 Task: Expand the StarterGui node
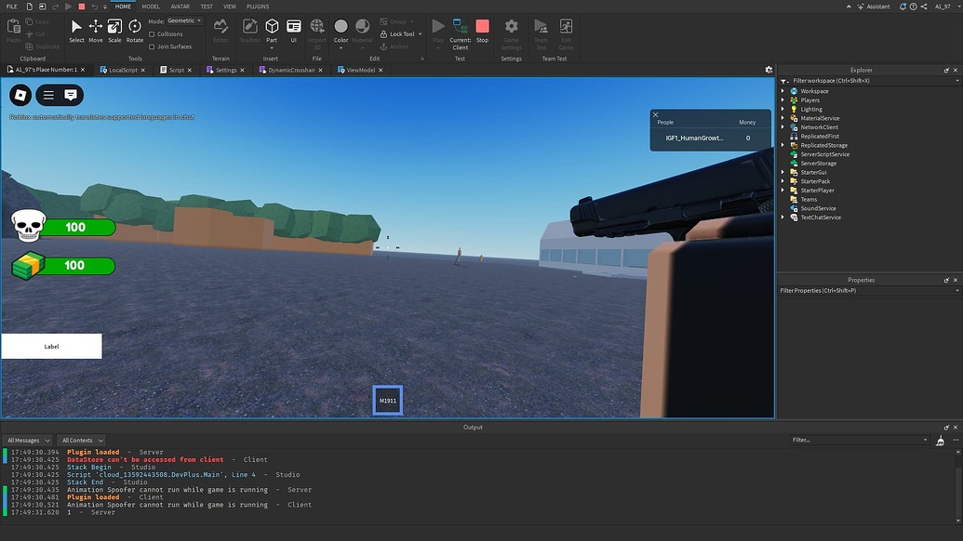pos(783,172)
